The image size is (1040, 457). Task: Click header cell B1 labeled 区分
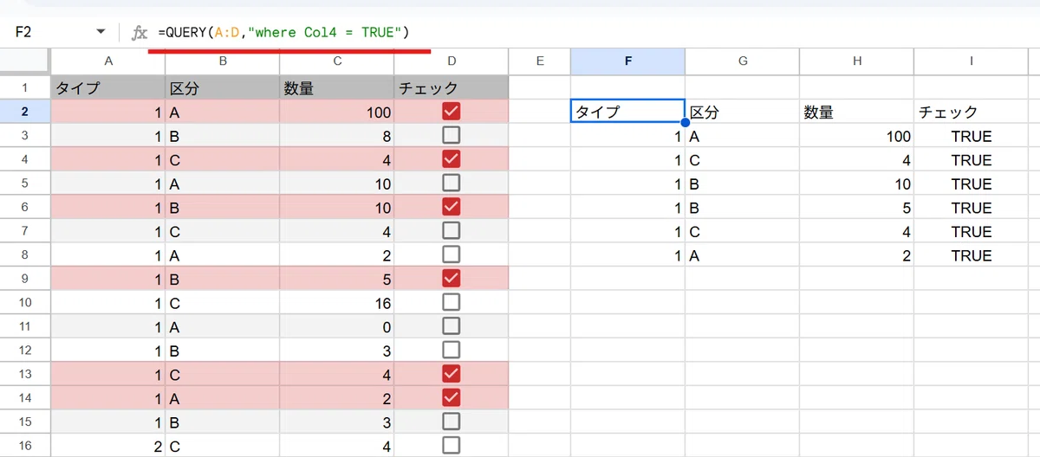(223, 87)
